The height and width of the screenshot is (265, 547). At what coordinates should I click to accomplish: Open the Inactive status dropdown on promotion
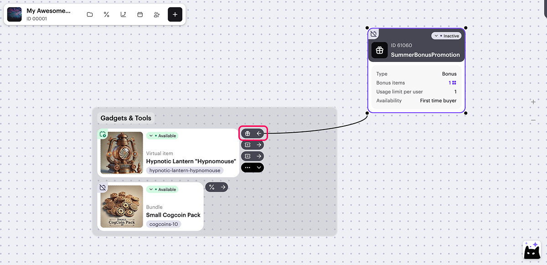coord(446,36)
